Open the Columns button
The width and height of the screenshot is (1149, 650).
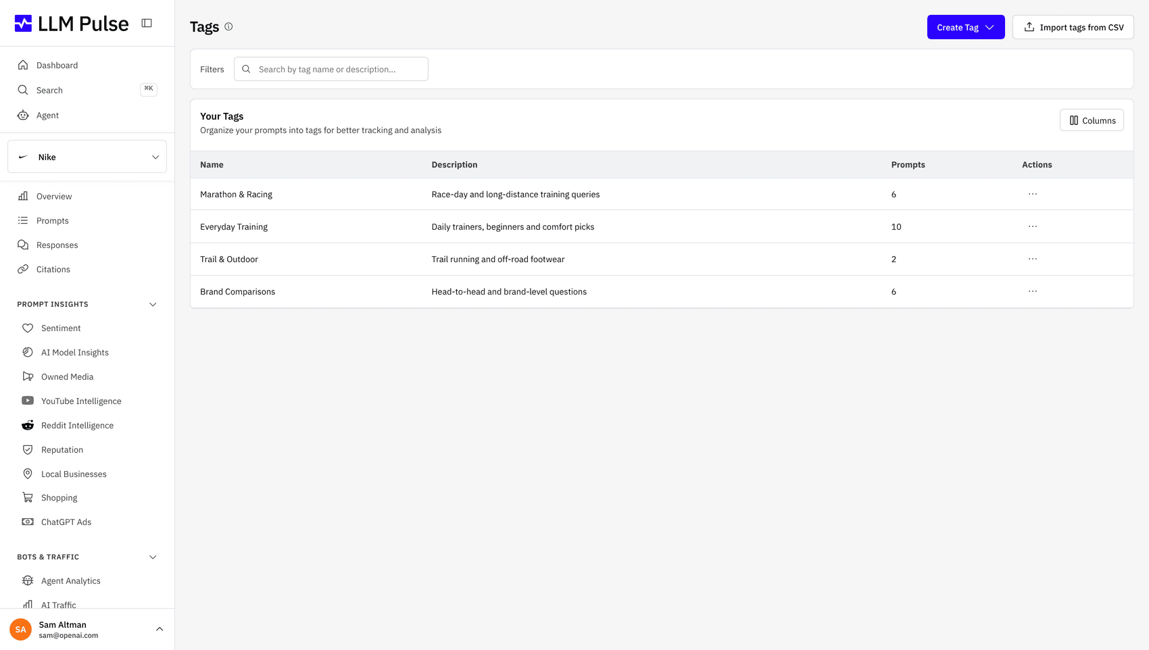[x=1092, y=120]
